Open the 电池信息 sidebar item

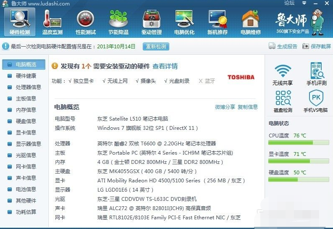click(26, 190)
